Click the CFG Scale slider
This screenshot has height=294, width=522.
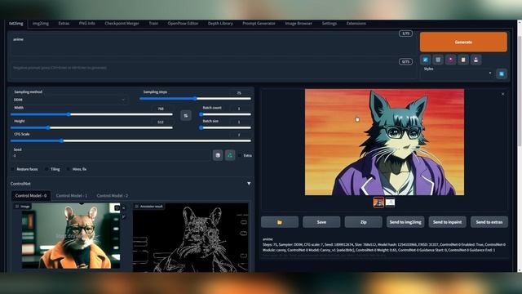coord(130,141)
